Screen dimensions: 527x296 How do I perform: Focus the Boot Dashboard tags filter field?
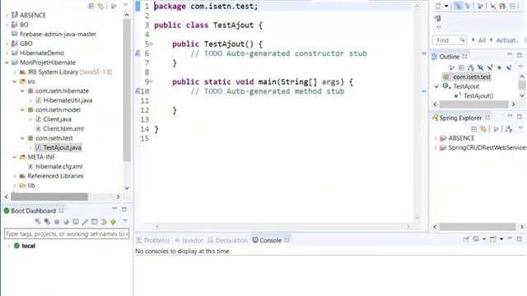point(67,234)
